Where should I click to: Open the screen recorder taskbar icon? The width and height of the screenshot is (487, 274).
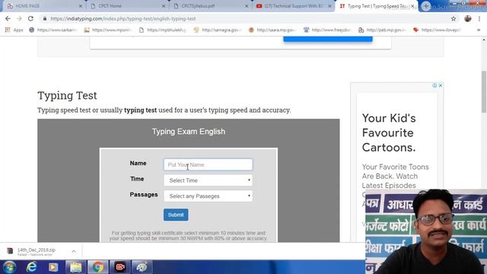pyautogui.click(x=120, y=267)
